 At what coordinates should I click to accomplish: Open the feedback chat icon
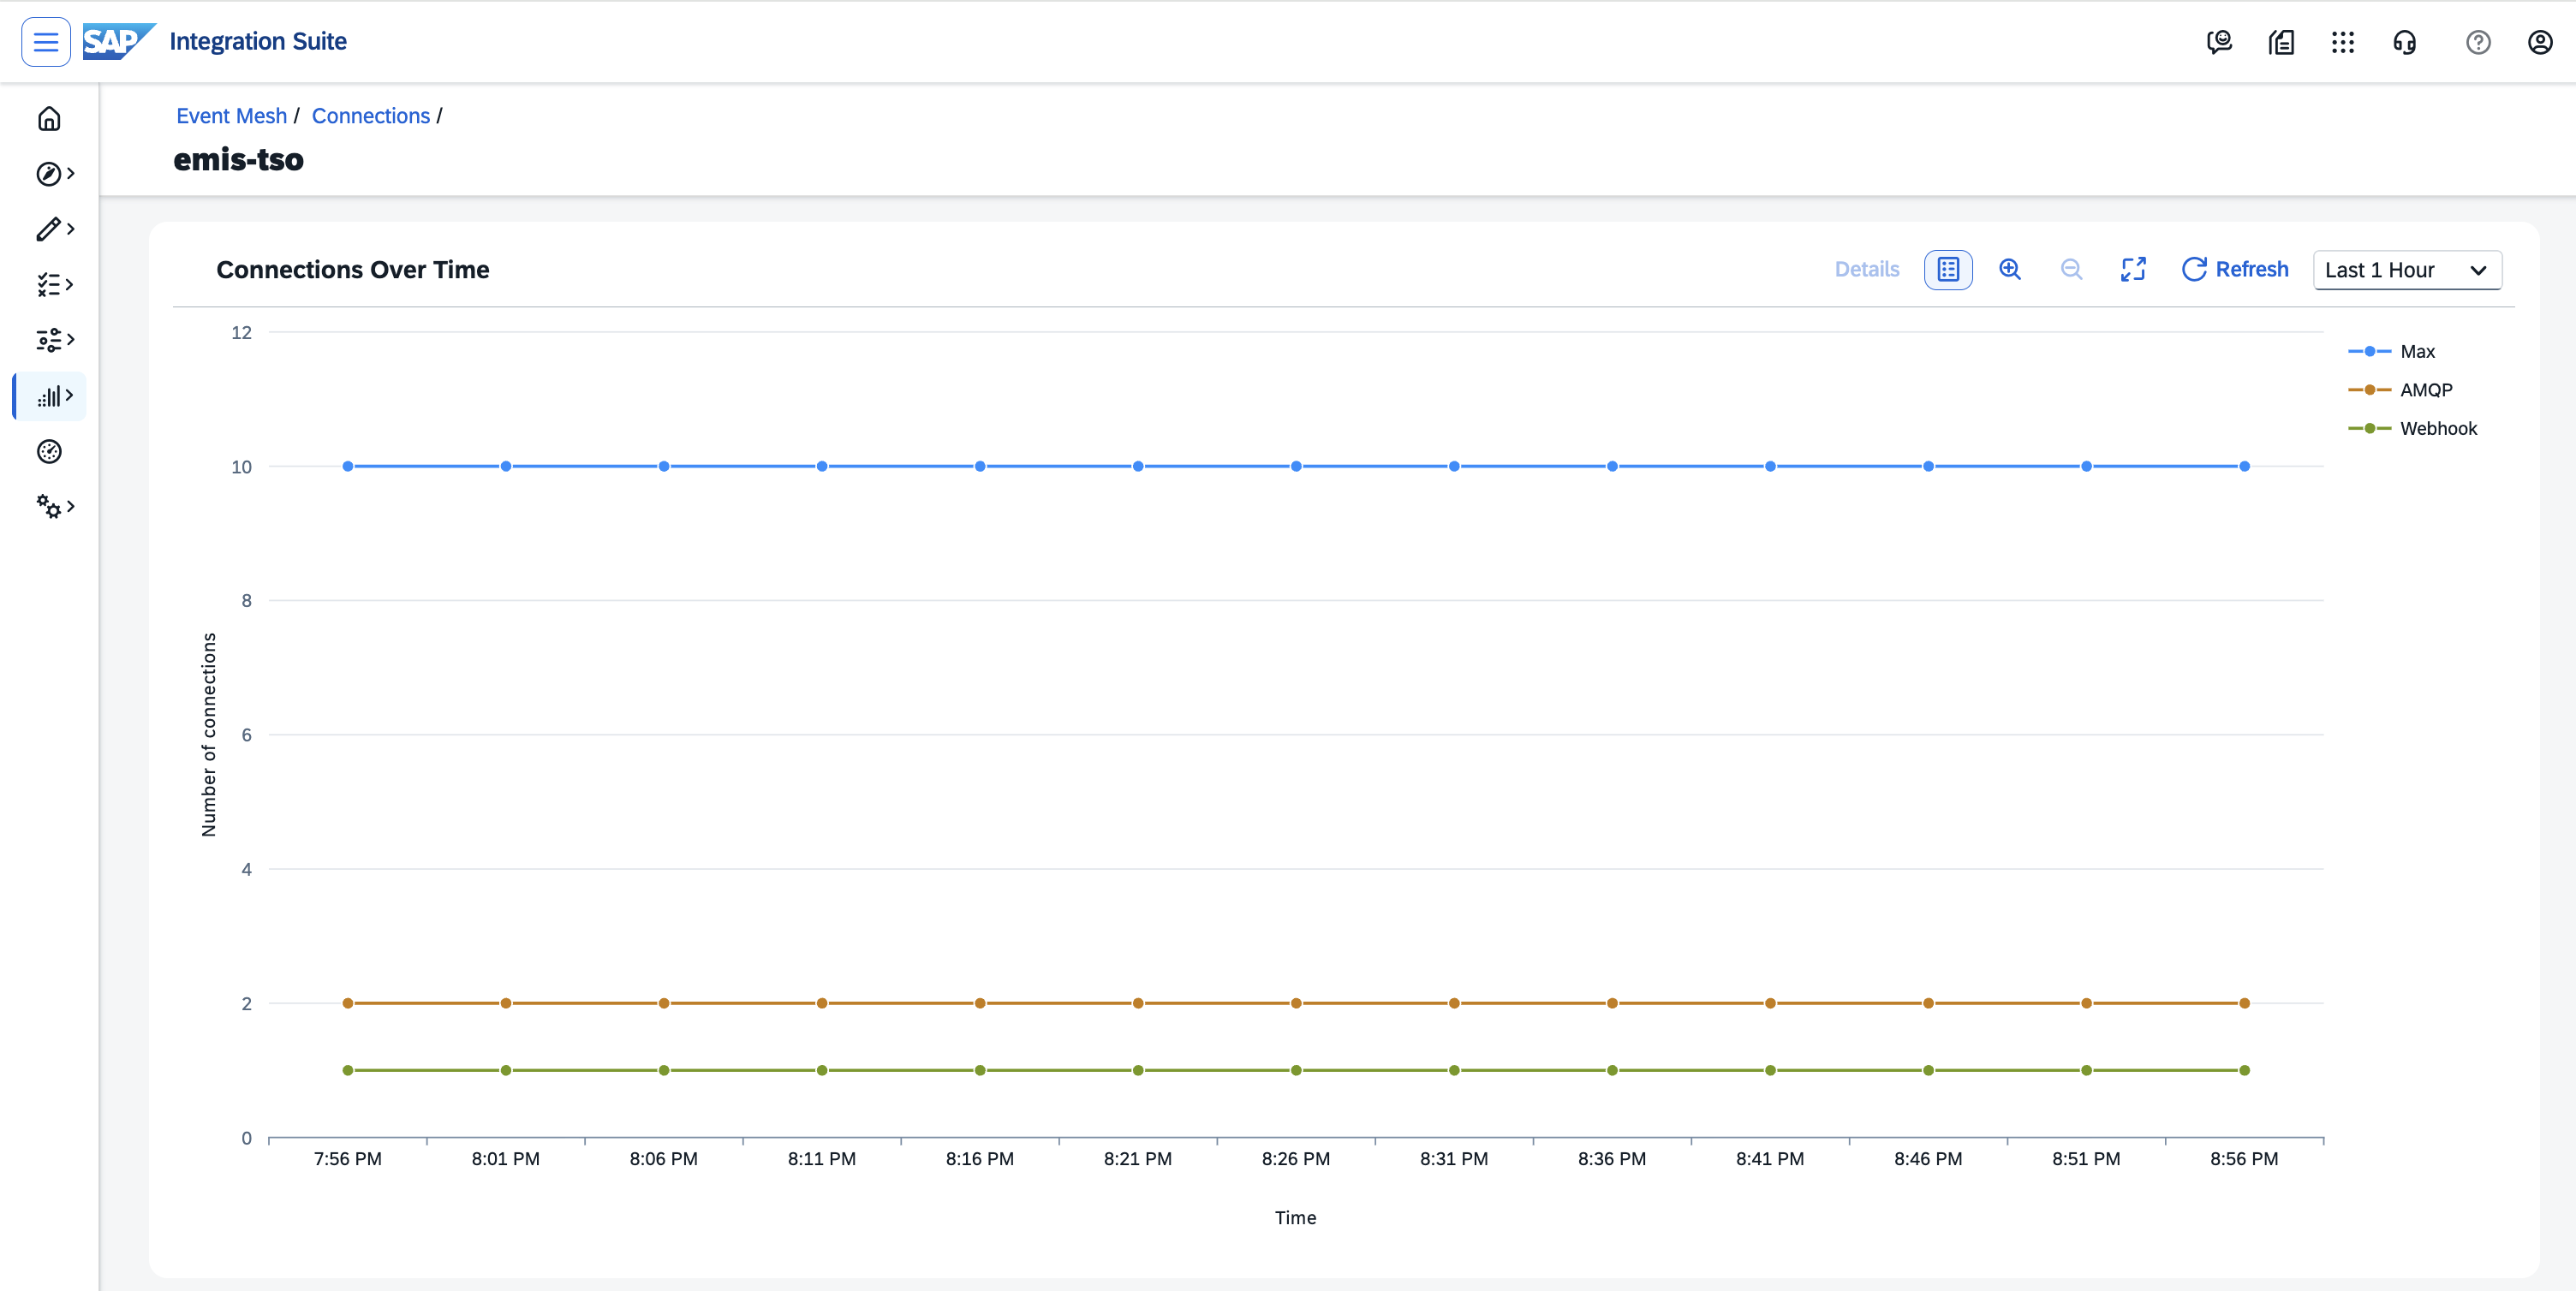pos(2219,42)
